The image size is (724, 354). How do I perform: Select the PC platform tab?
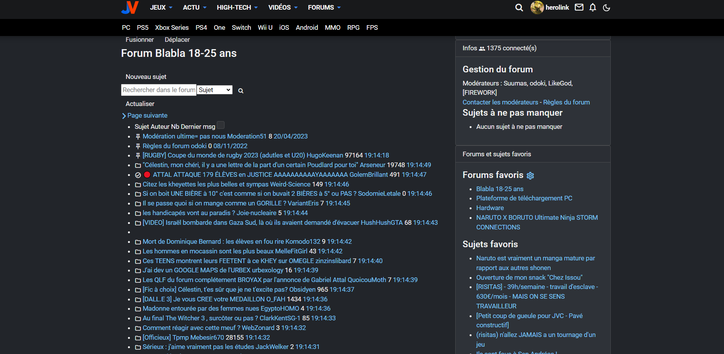(x=126, y=27)
